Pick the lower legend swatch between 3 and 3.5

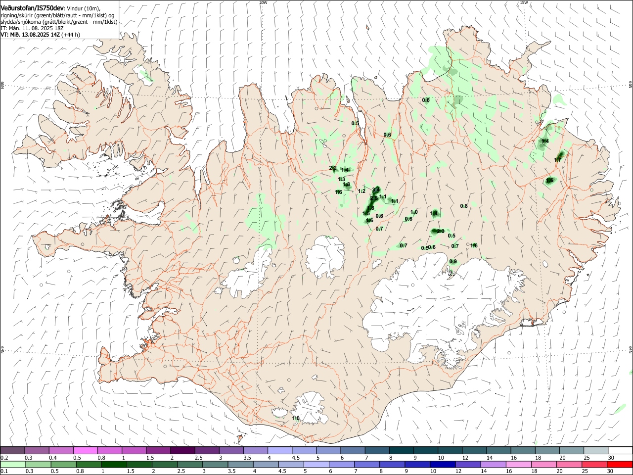[x=216, y=464]
